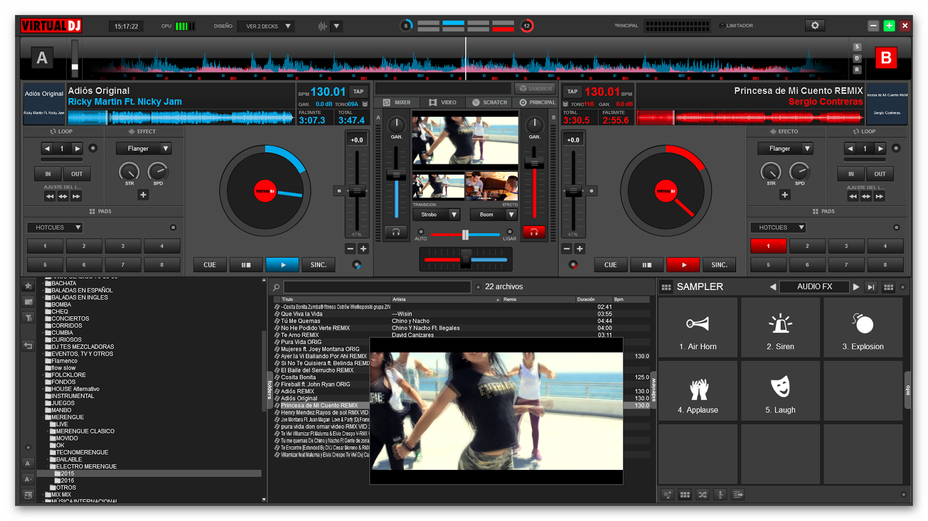Click the video crossfader slider handle
Screen dimensions: 928x521
click(465, 235)
